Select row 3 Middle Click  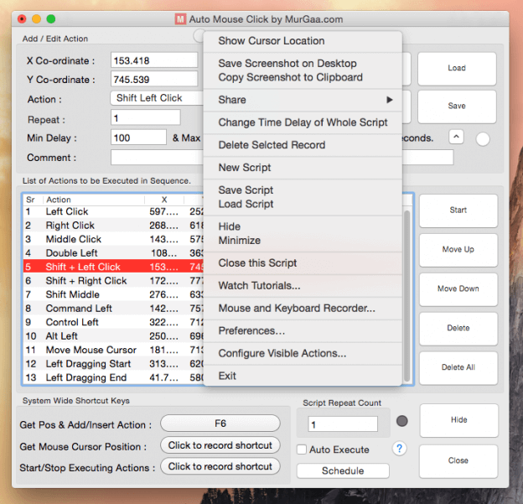(x=113, y=239)
